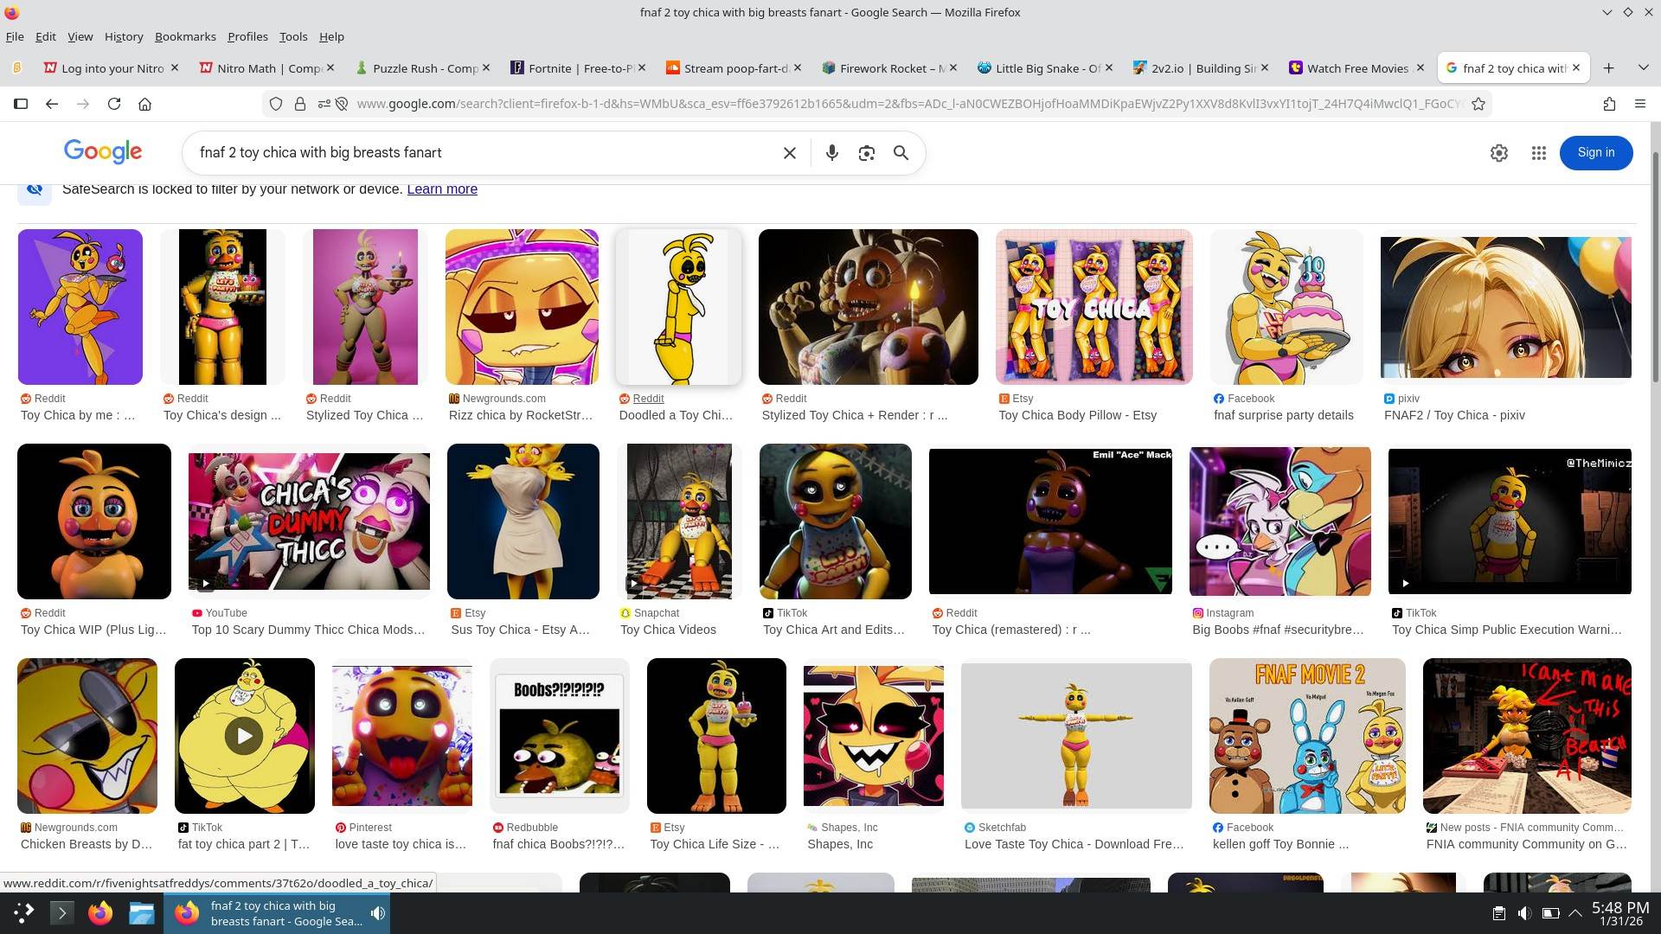
Task: Follow the SafeSearch Learn more link
Action: [x=441, y=189]
